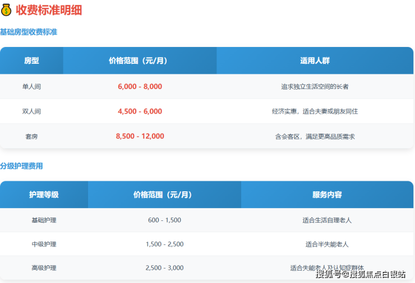Viewport: 415px width, 283px height.
Task: Click the 6,000 - 8,000 price
Action: (x=140, y=87)
